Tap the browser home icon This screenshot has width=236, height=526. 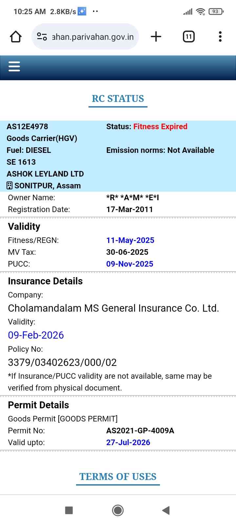tap(16, 36)
